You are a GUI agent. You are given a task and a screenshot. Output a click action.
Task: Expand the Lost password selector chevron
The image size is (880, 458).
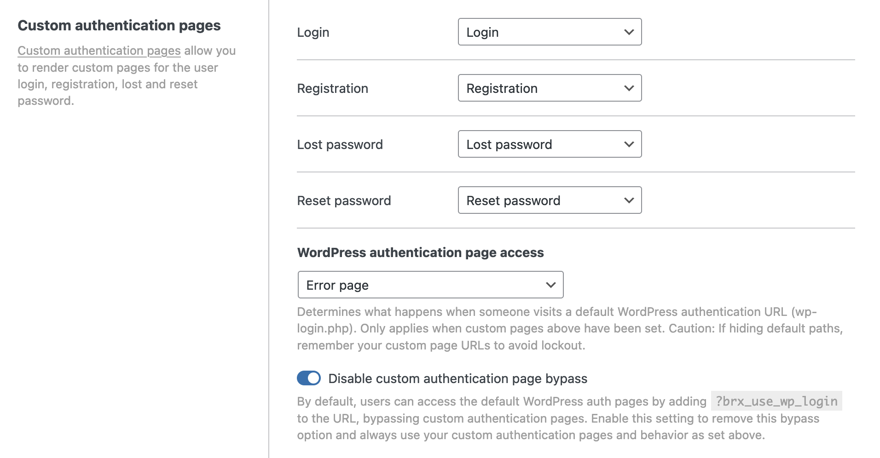[x=629, y=144]
